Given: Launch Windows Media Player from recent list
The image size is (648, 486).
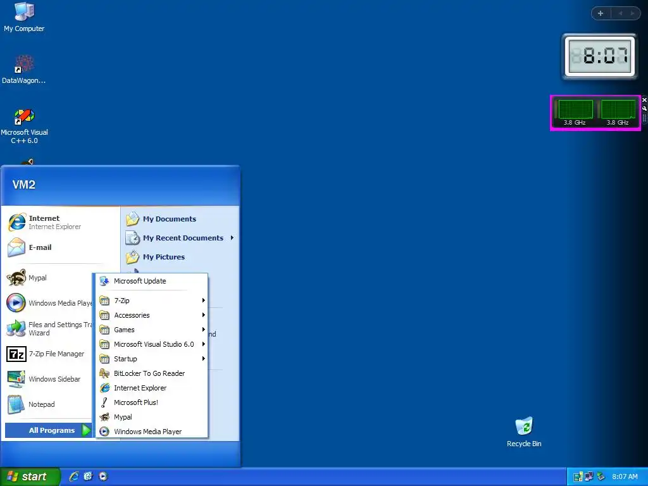Looking at the screenshot, I should pyautogui.click(x=49, y=303).
